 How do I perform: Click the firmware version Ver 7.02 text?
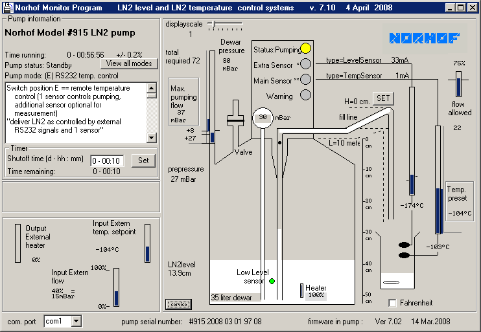point(388,322)
